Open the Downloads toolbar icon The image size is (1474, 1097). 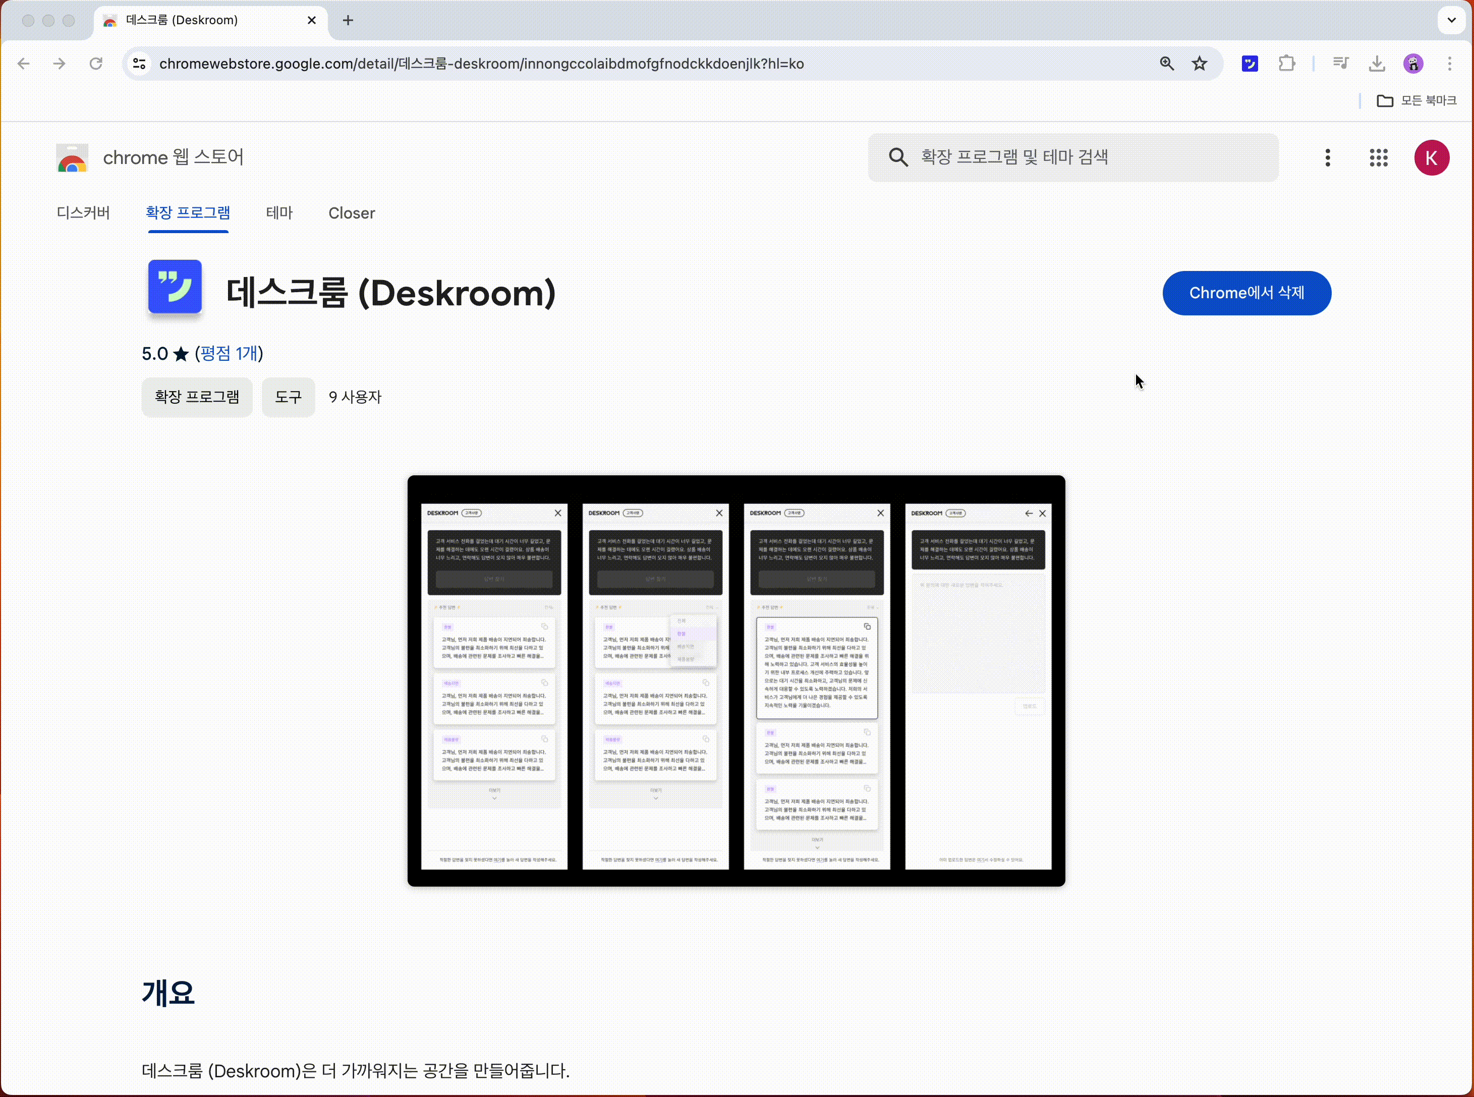pyautogui.click(x=1377, y=64)
